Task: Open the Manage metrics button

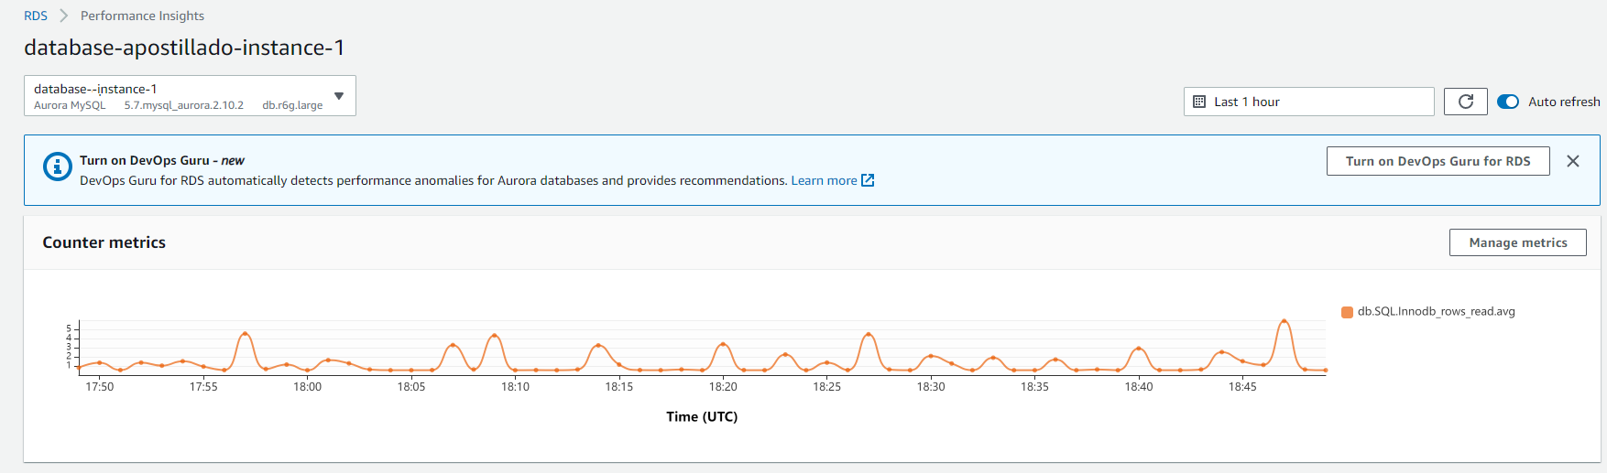Action: point(1517,242)
